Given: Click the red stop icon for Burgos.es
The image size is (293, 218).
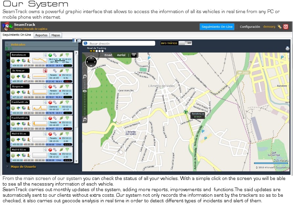Looking at the screenshot, I should pos(50,87).
